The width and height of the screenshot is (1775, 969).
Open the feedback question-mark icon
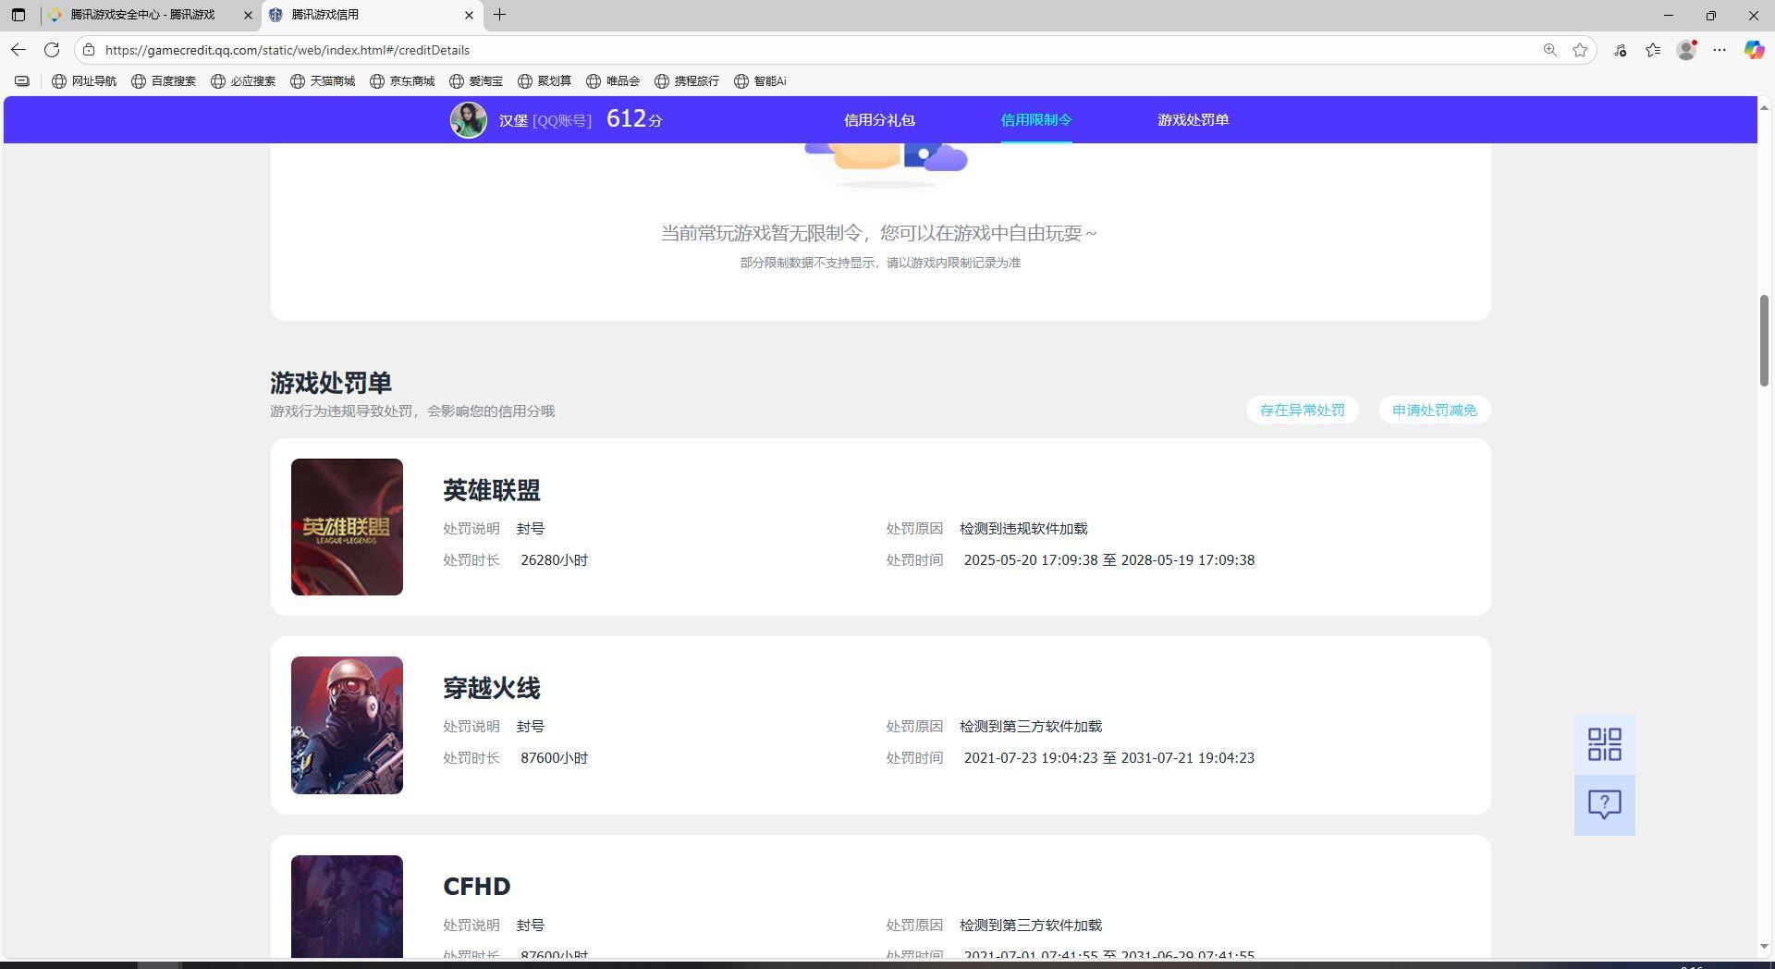coord(1604,804)
